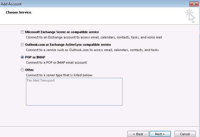Click the 'Connect to a service such as Outlook.com' description
Viewport: 200px width, 137px height.
point(92,50)
